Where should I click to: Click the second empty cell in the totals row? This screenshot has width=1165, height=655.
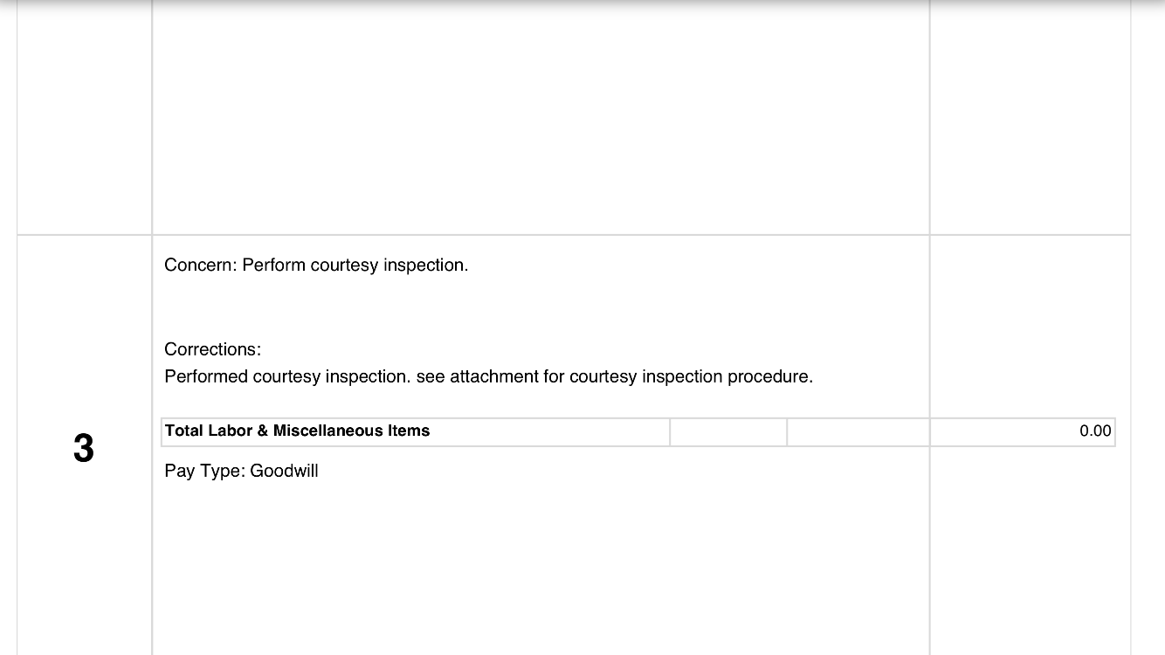tap(858, 431)
